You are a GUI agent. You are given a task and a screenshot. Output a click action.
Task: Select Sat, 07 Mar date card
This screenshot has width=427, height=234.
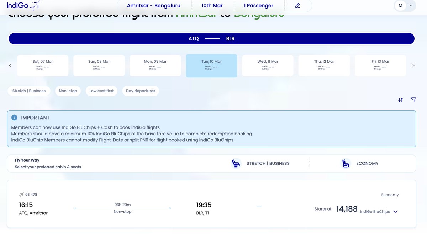43,65
